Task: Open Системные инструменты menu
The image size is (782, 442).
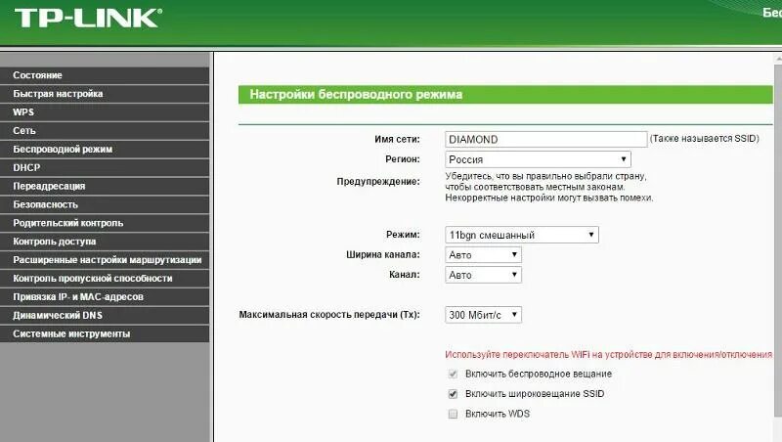Action: 105,333
